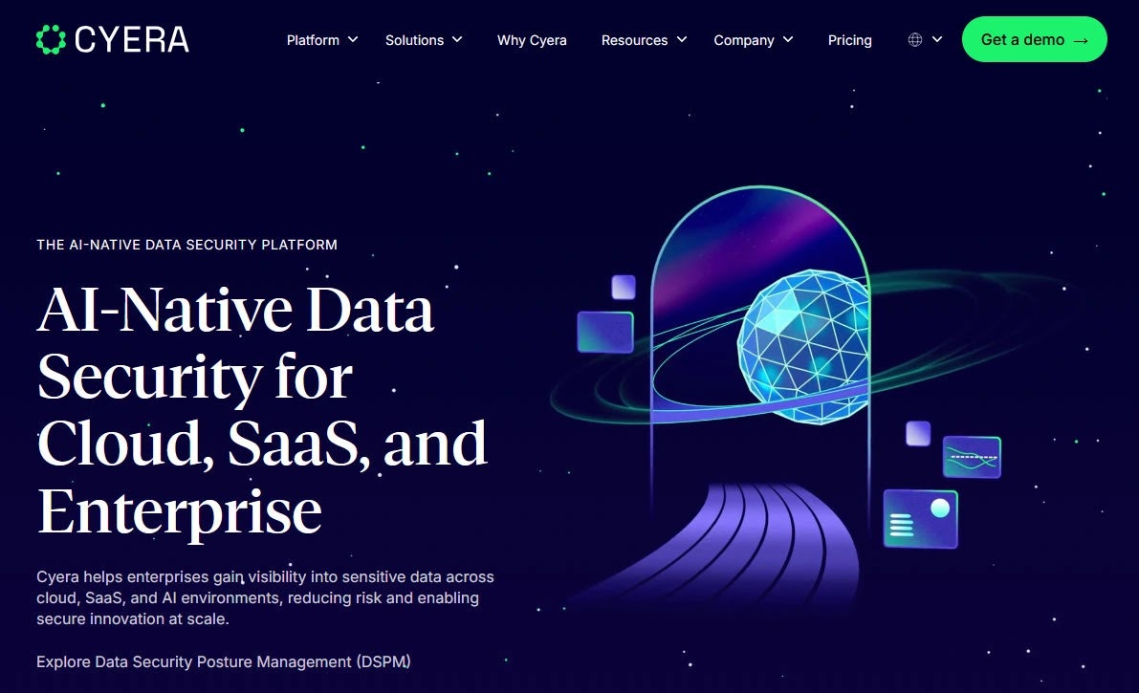Viewport: 1139px width, 693px height.
Task: Click the Get a demo button
Action: (1035, 39)
